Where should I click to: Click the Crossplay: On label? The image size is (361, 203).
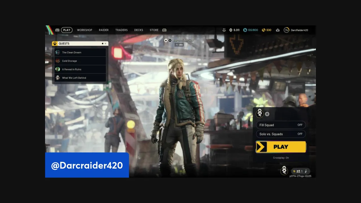(281, 158)
